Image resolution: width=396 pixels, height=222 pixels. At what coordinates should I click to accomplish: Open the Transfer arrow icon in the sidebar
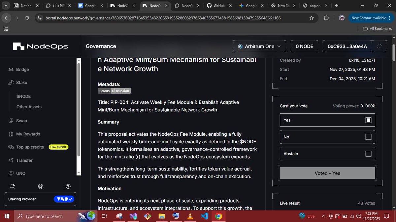click(x=11, y=160)
